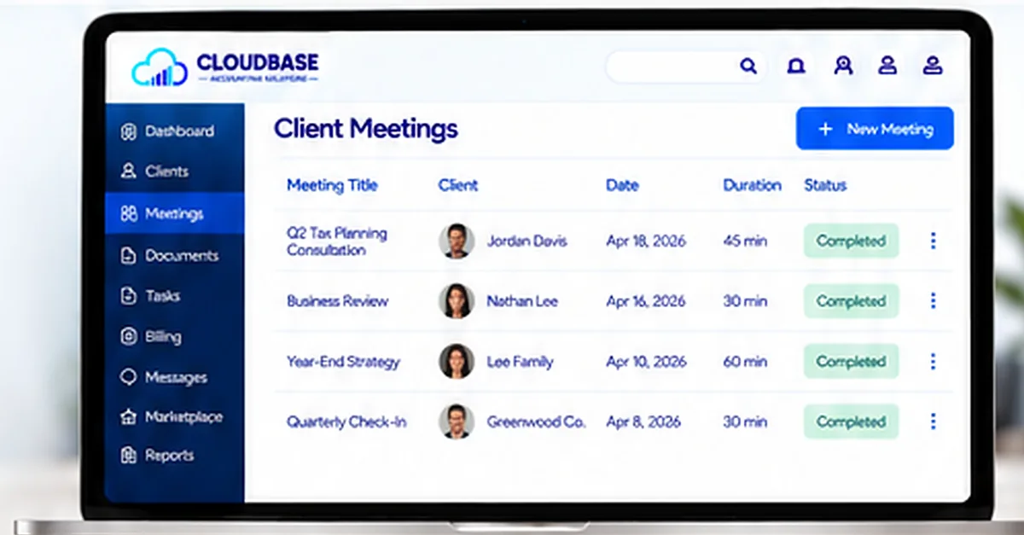Click the Marketplace store icon in sidebar

coord(129,416)
